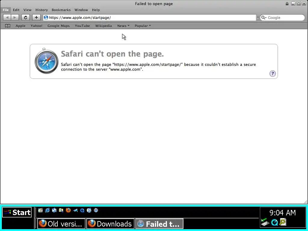The width and height of the screenshot is (308, 231).
Task: Click the address bar URL field
Action: 149,17
